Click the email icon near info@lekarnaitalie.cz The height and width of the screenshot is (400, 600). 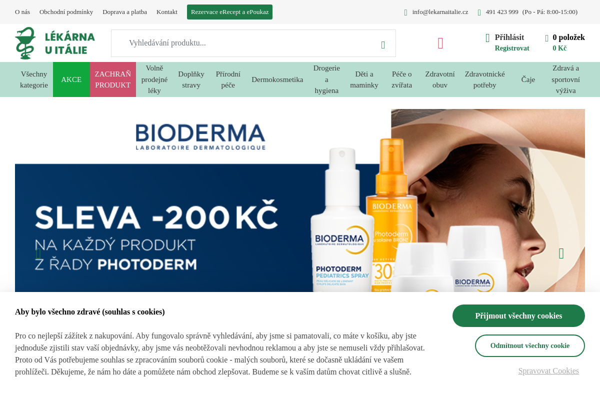pyautogui.click(x=405, y=12)
